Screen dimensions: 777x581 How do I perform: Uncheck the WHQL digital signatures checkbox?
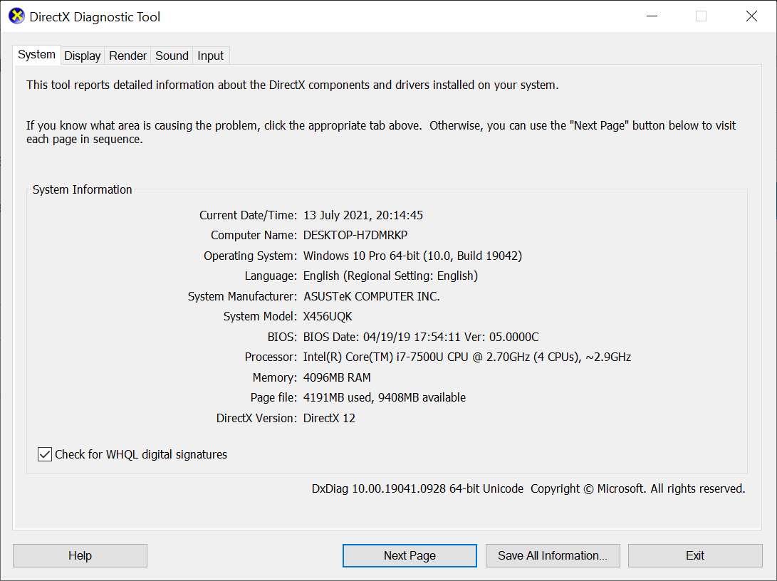45,454
